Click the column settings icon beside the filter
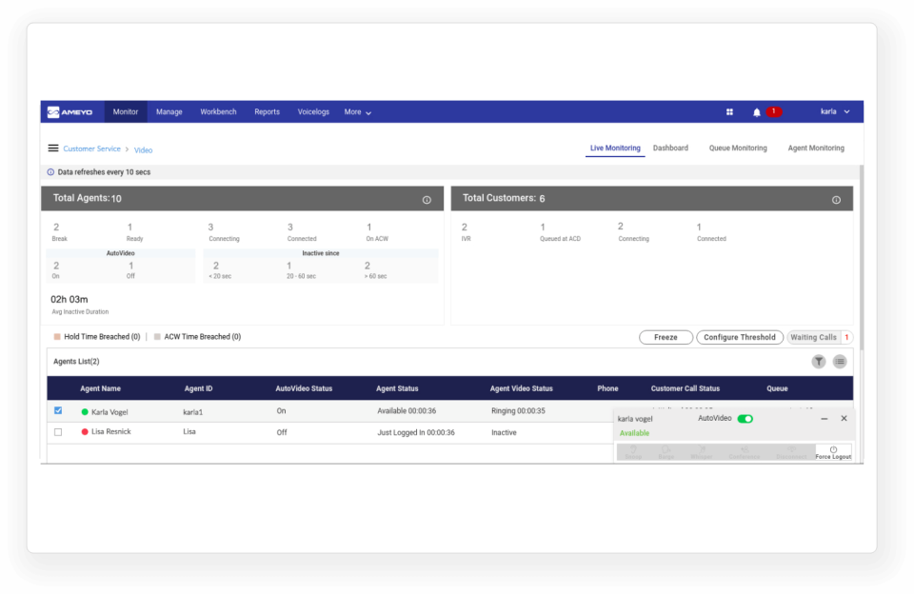This screenshot has height=594, width=914. coord(840,362)
